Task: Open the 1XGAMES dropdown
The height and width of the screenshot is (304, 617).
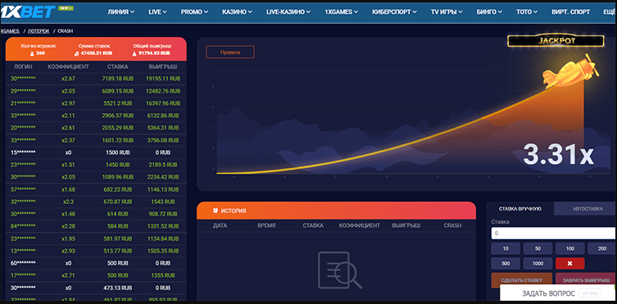Action: [341, 11]
